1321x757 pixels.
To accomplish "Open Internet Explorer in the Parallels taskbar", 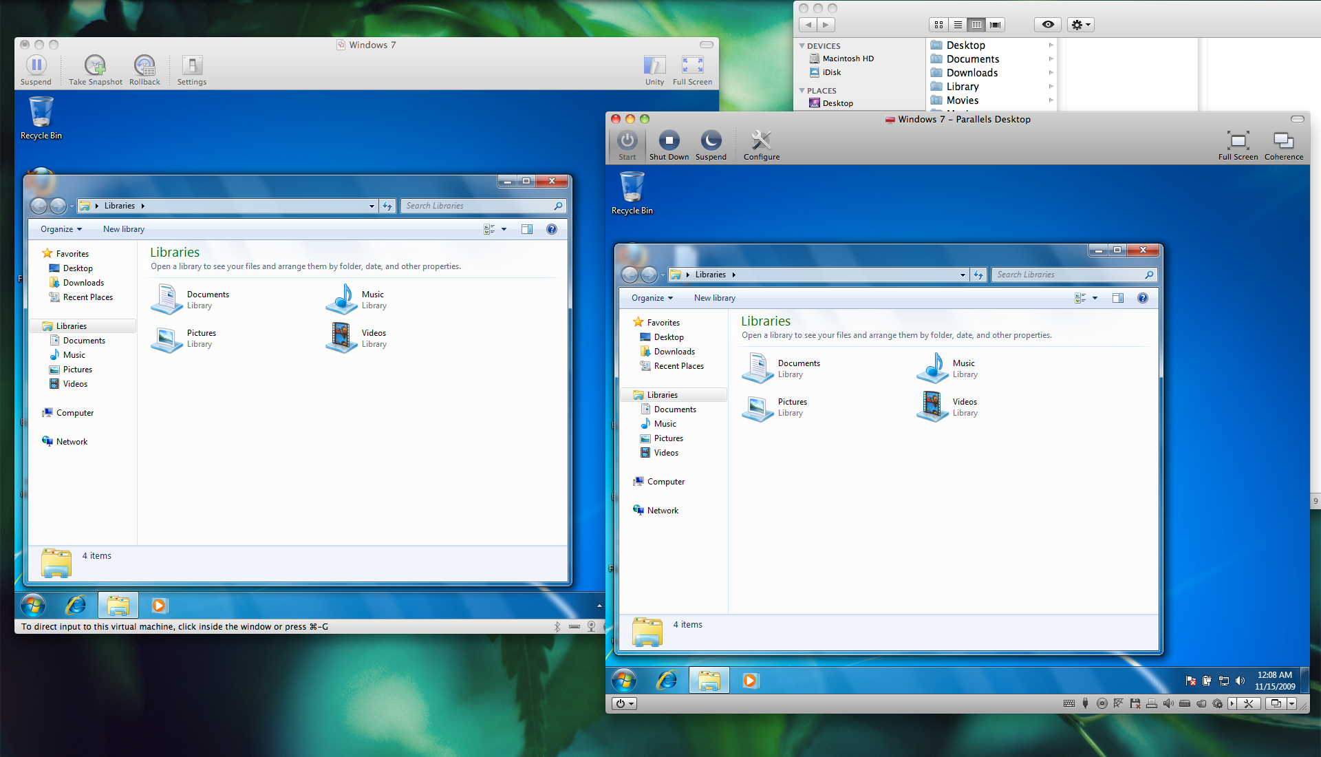I will [667, 681].
